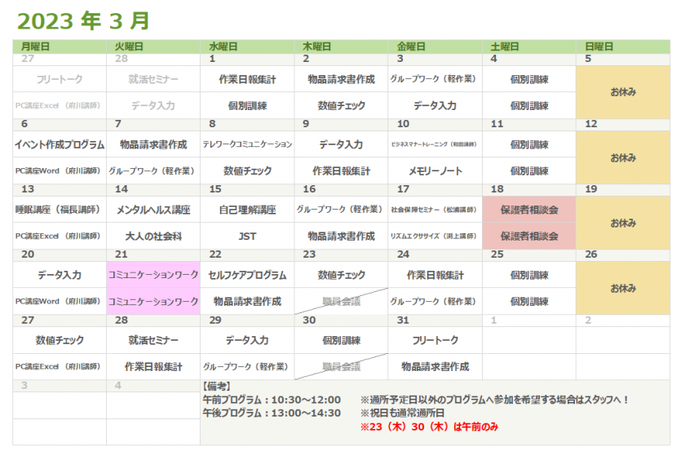Click the 2023 年 3 月 calendar title

click(x=83, y=20)
